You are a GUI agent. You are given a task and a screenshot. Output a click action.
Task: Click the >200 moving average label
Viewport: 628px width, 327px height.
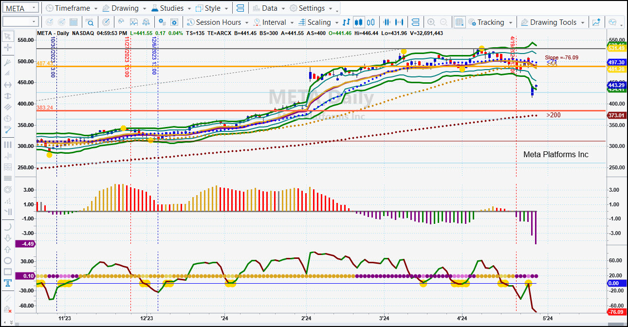(554, 115)
